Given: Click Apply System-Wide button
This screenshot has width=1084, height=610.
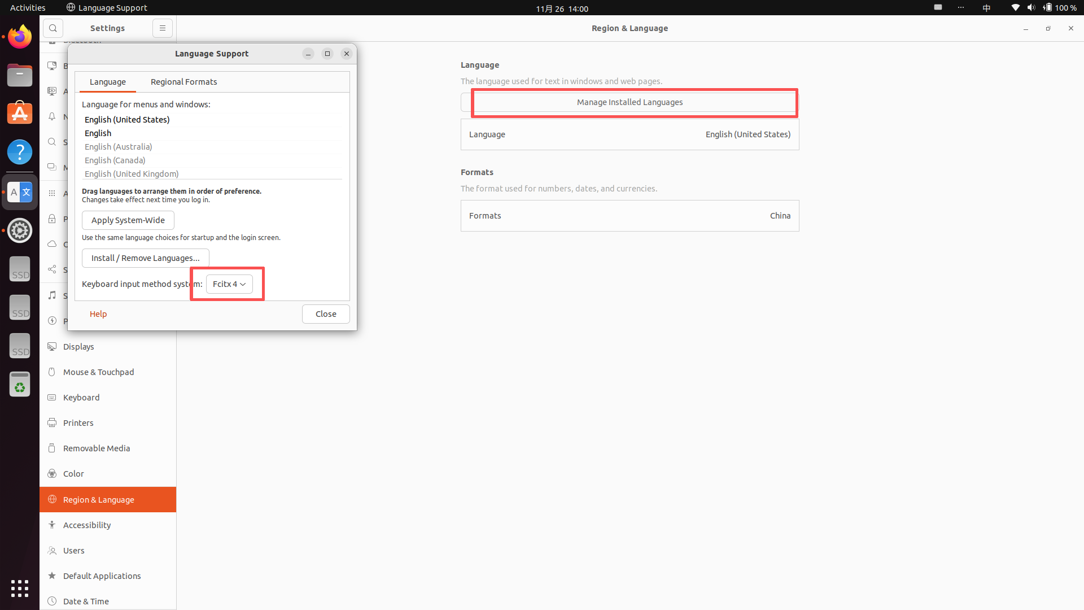Looking at the screenshot, I should pyautogui.click(x=128, y=220).
